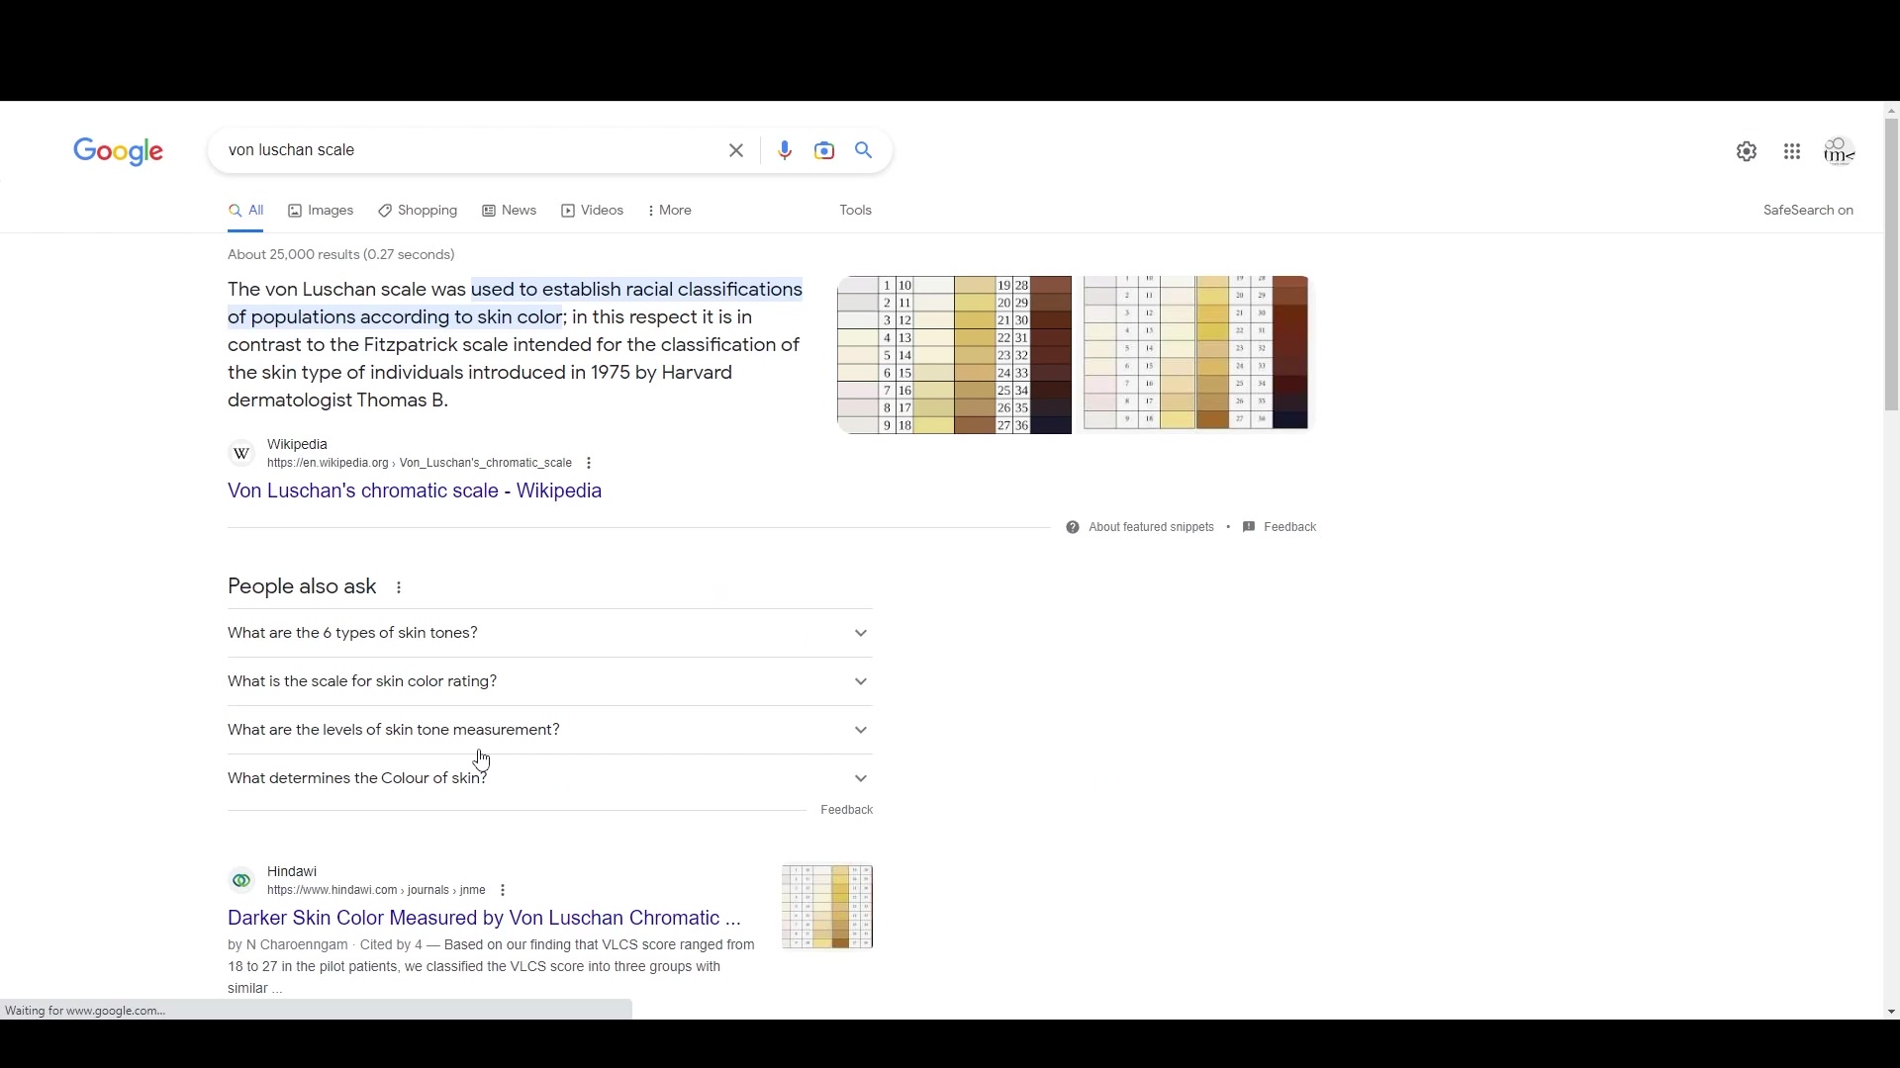Switch to the Images tab
This screenshot has height=1068, width=1900.
[321, 211]
